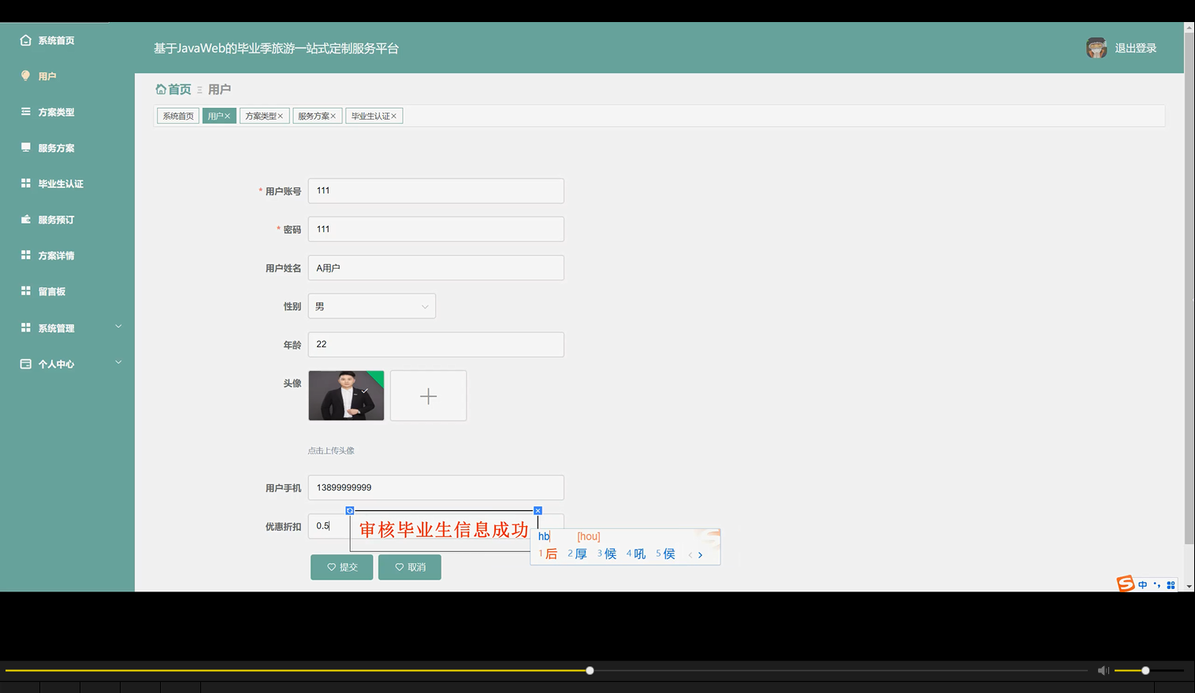Viewport: 1195px width, 693px height.
Task: Go to 毕业生认证 in sidebar
Action: pos(61,183)
